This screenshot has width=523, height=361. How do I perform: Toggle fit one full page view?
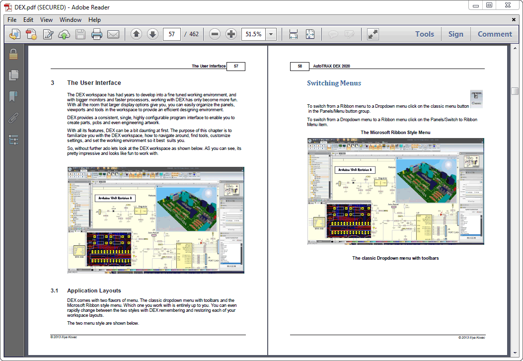point(310,34)
